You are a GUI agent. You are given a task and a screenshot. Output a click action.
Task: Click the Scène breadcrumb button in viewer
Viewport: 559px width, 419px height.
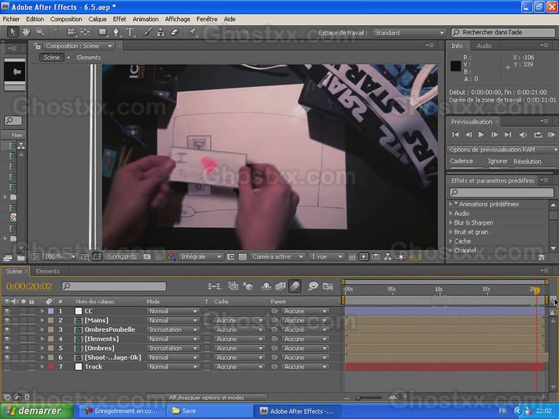pyautogui.click(x=51, y=57)
